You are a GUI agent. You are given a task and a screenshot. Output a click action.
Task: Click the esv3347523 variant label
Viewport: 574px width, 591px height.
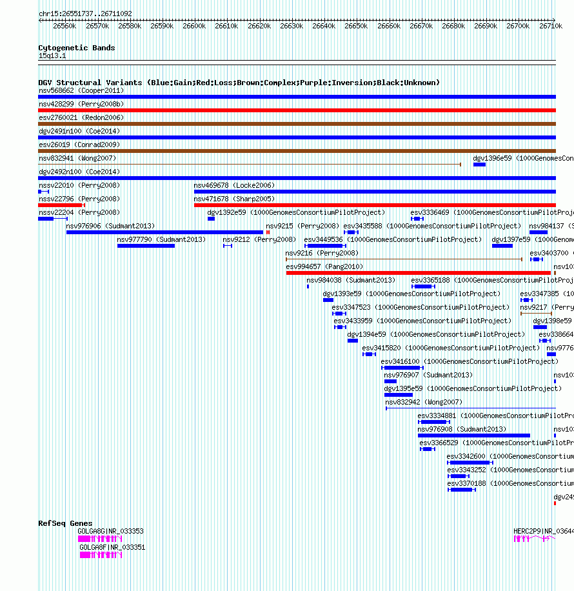(x=421, y=308)
